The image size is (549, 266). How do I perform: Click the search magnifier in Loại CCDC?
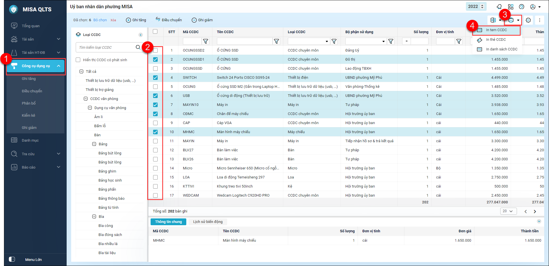click(138, 47)
